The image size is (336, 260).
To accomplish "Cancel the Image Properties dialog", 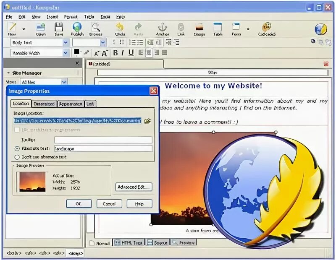I will pos(109,204).
